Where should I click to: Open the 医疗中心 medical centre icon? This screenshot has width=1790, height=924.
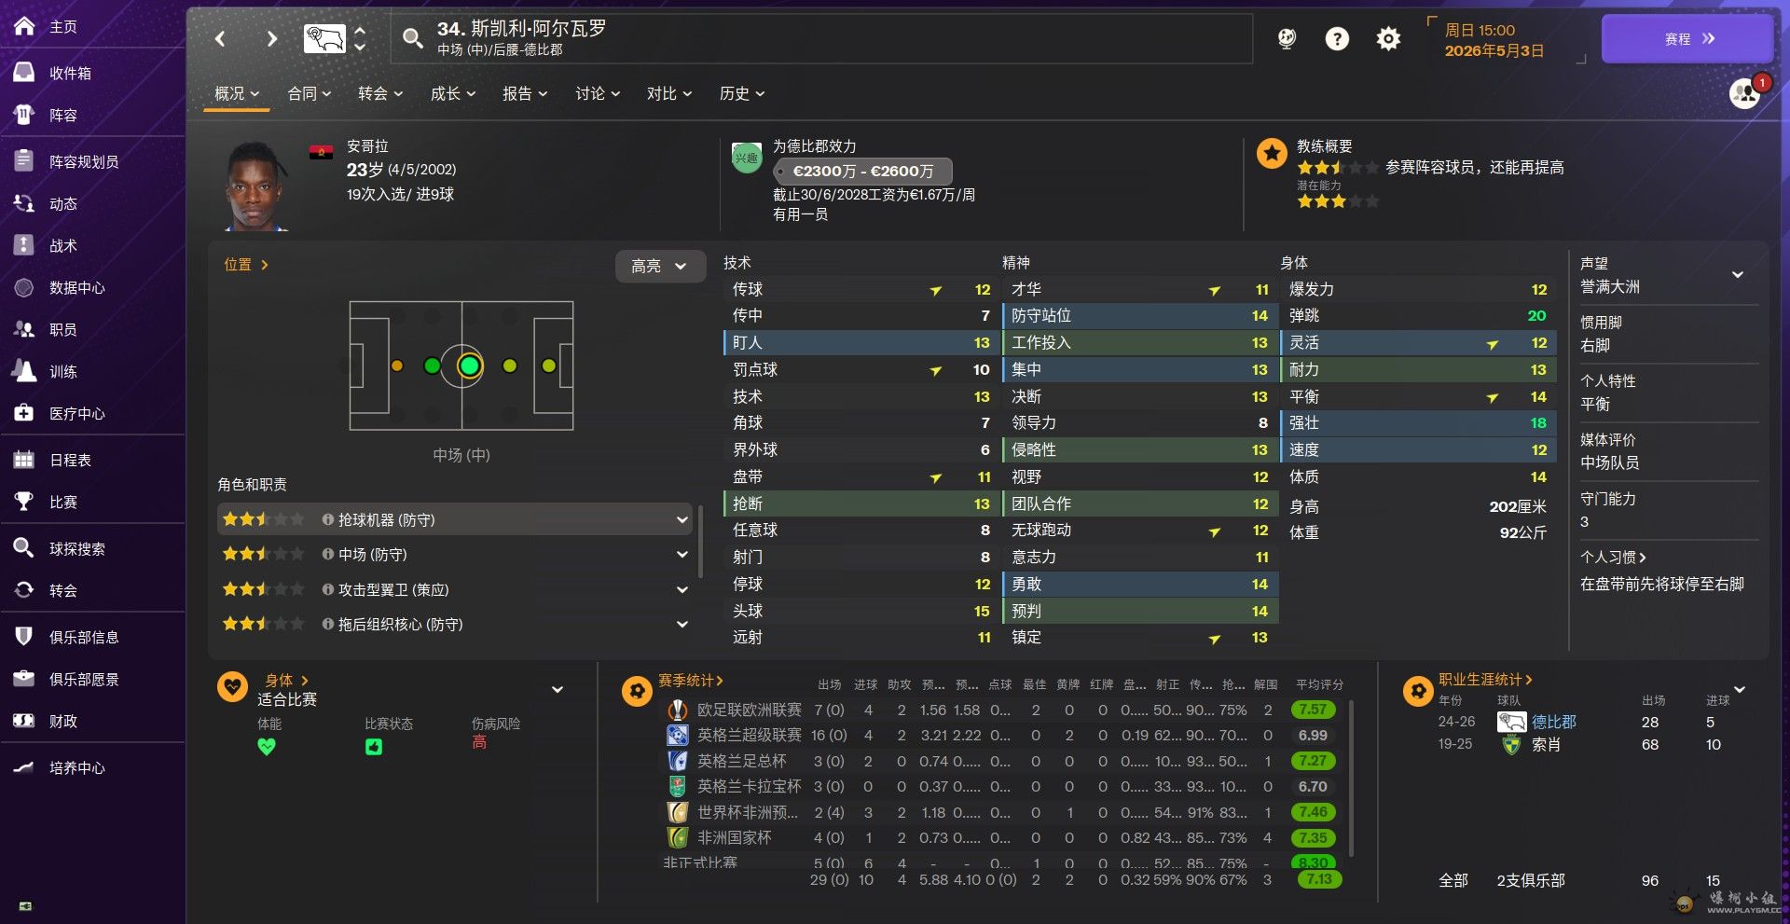tap(24, 413)
